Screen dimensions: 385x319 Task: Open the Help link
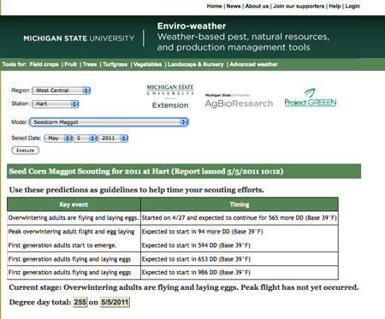point(335,6)
